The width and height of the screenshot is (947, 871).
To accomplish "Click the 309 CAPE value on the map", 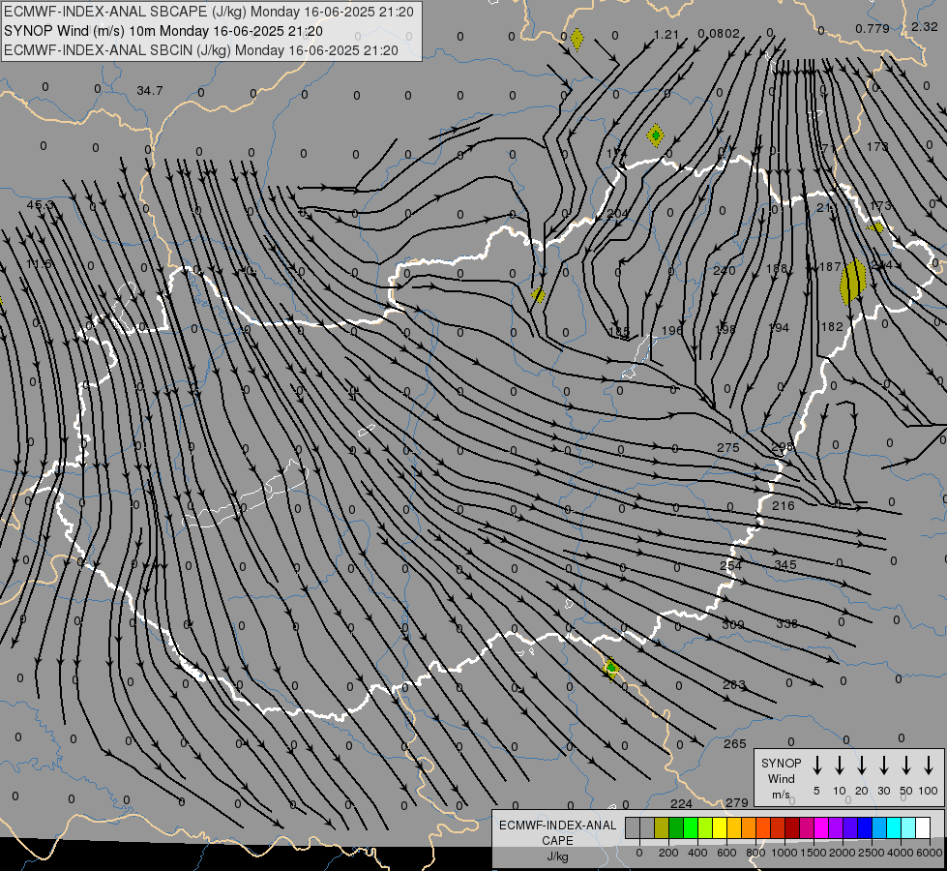I will (x=733, y=624).
